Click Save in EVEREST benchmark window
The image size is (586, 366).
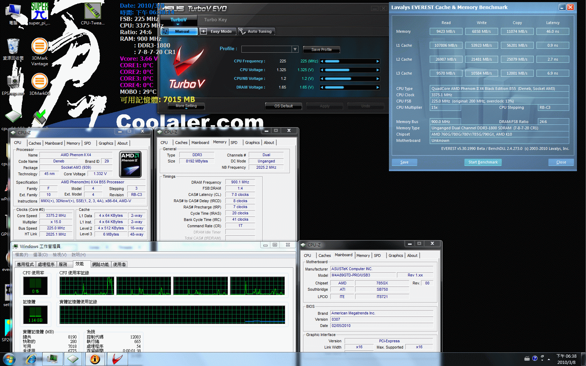point(404,162)
